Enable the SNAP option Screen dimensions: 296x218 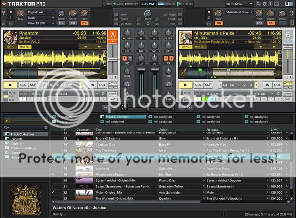point(117,14)
